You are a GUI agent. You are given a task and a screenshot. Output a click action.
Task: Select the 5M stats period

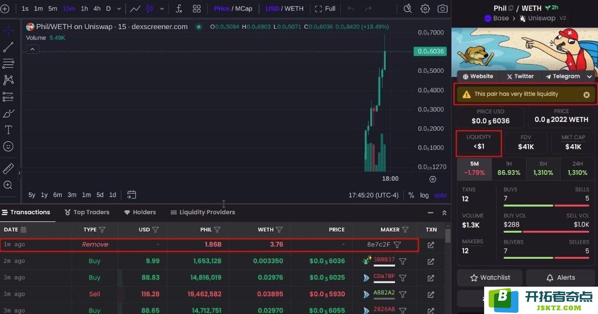pos(475,169)
